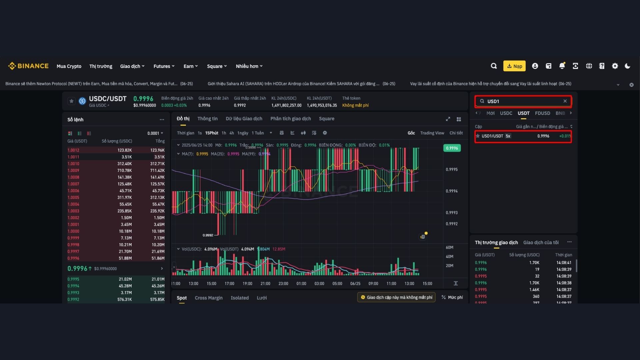Select the 4h time interval
This screenshot has width=640, height=360.
(x=232, y=133)
